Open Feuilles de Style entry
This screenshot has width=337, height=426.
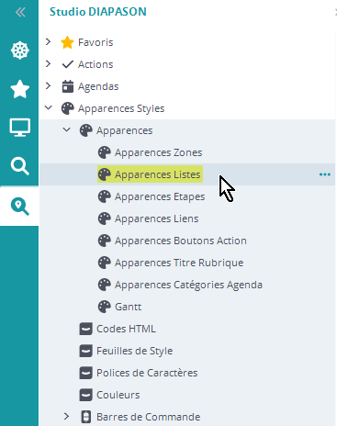[x=134, y=351]
